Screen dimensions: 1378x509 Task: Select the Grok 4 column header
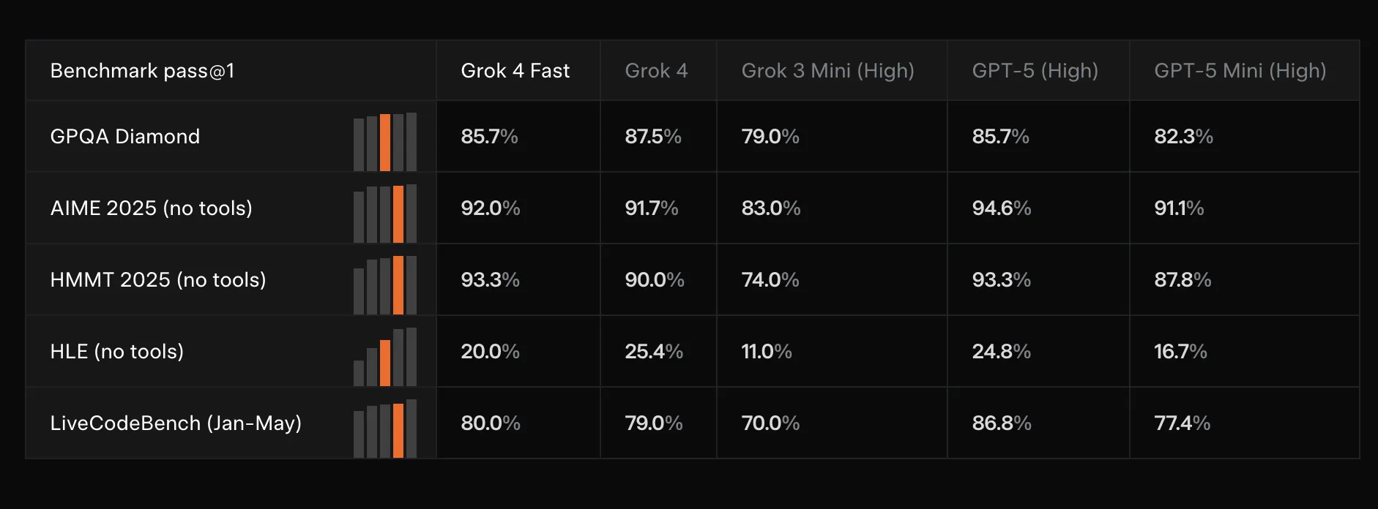pos(656,71)
